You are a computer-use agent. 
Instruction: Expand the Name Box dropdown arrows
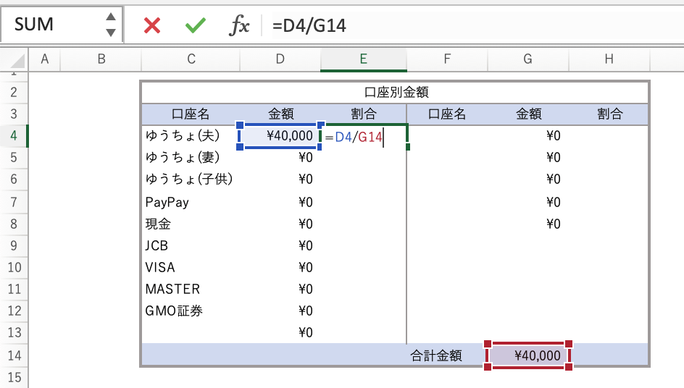tap(110, 25)
